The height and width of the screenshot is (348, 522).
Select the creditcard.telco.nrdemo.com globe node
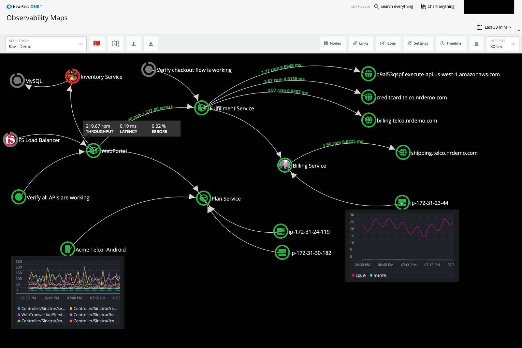pos(369,97)
